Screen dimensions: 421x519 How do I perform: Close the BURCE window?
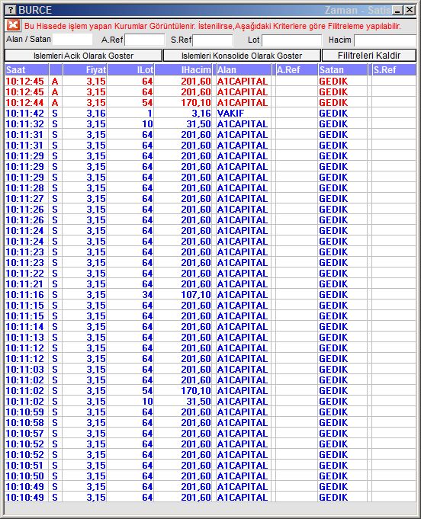(x=410, y=10)
